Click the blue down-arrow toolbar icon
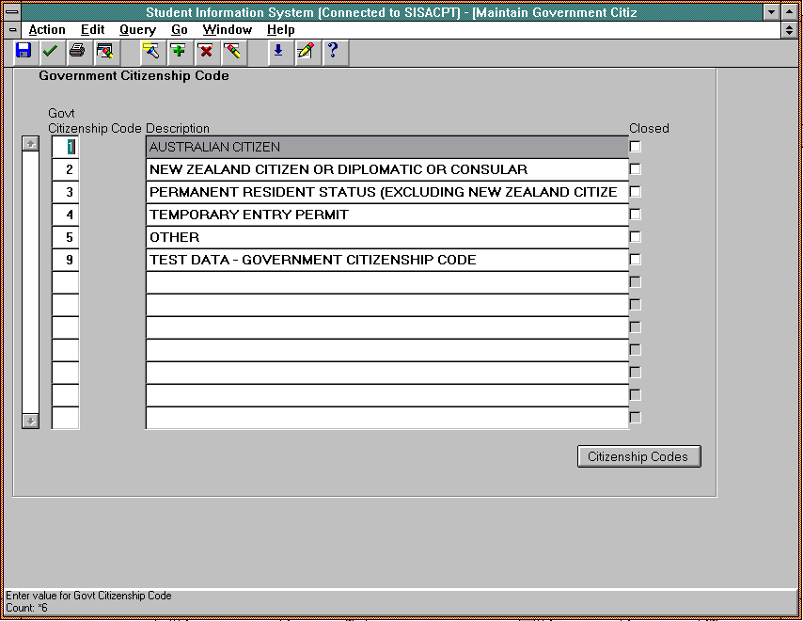Screen dimensions: 803x621 277,51
